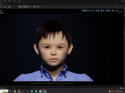Switch to Unreal Engine taskbar icon
Screen dimensions: 125x93
[45, 91]
